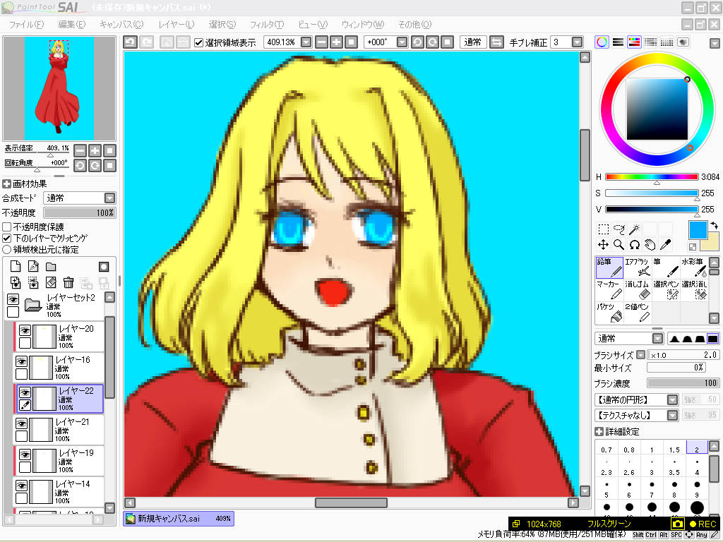Image resolution: width=723 pixels, height=542 pixels.
Task: Select the 選択ペン selection pen tool
Action: coord(665,290)
